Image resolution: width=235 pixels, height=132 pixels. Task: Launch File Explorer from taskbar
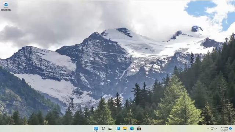pos(125,128)
